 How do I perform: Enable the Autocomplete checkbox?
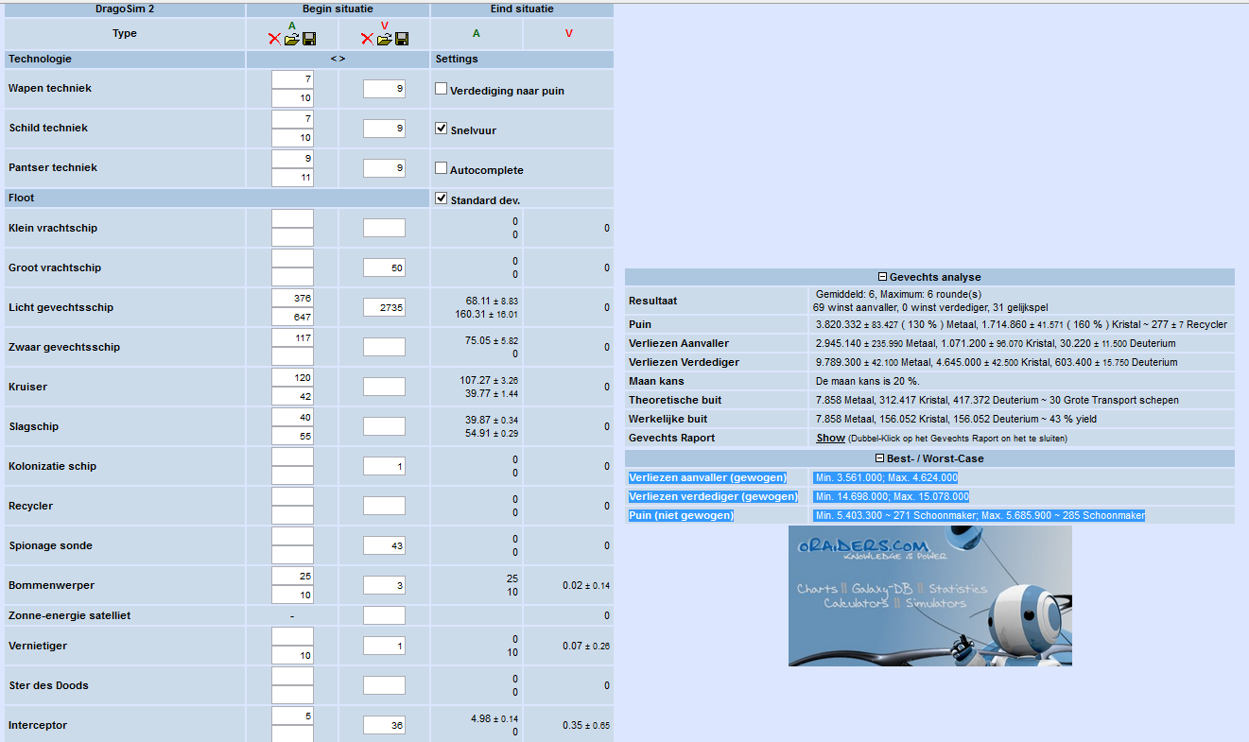441,168
